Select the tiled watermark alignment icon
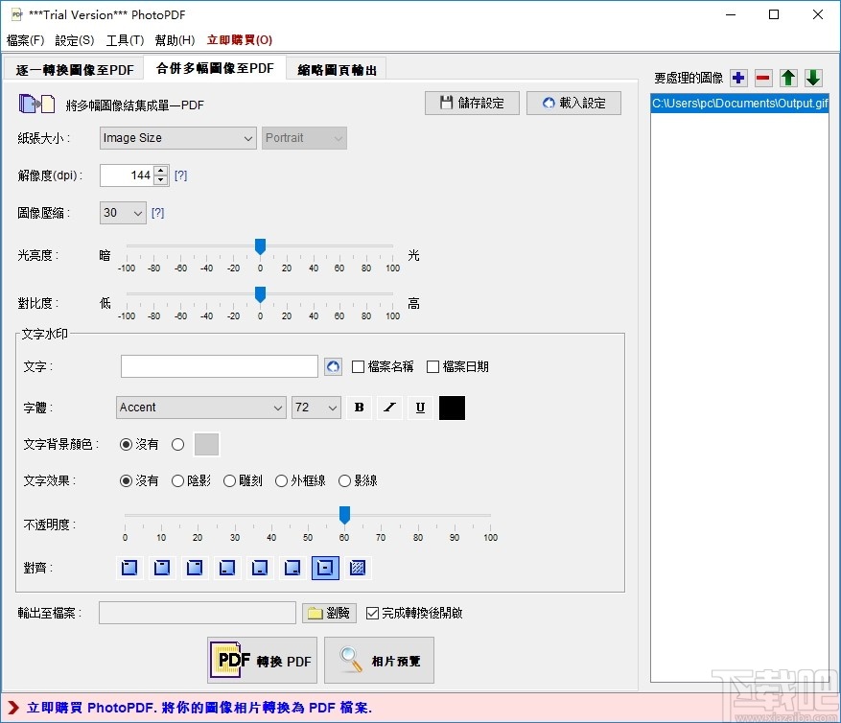 [x=356, y=568]
